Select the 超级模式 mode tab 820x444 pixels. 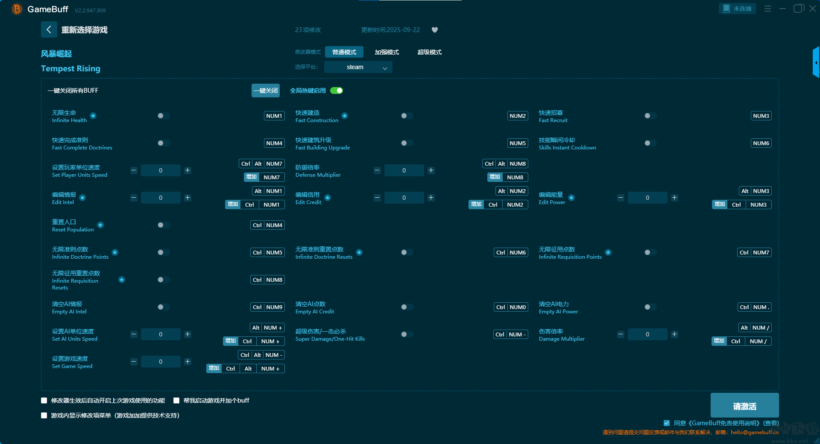[x=430, y=52]
